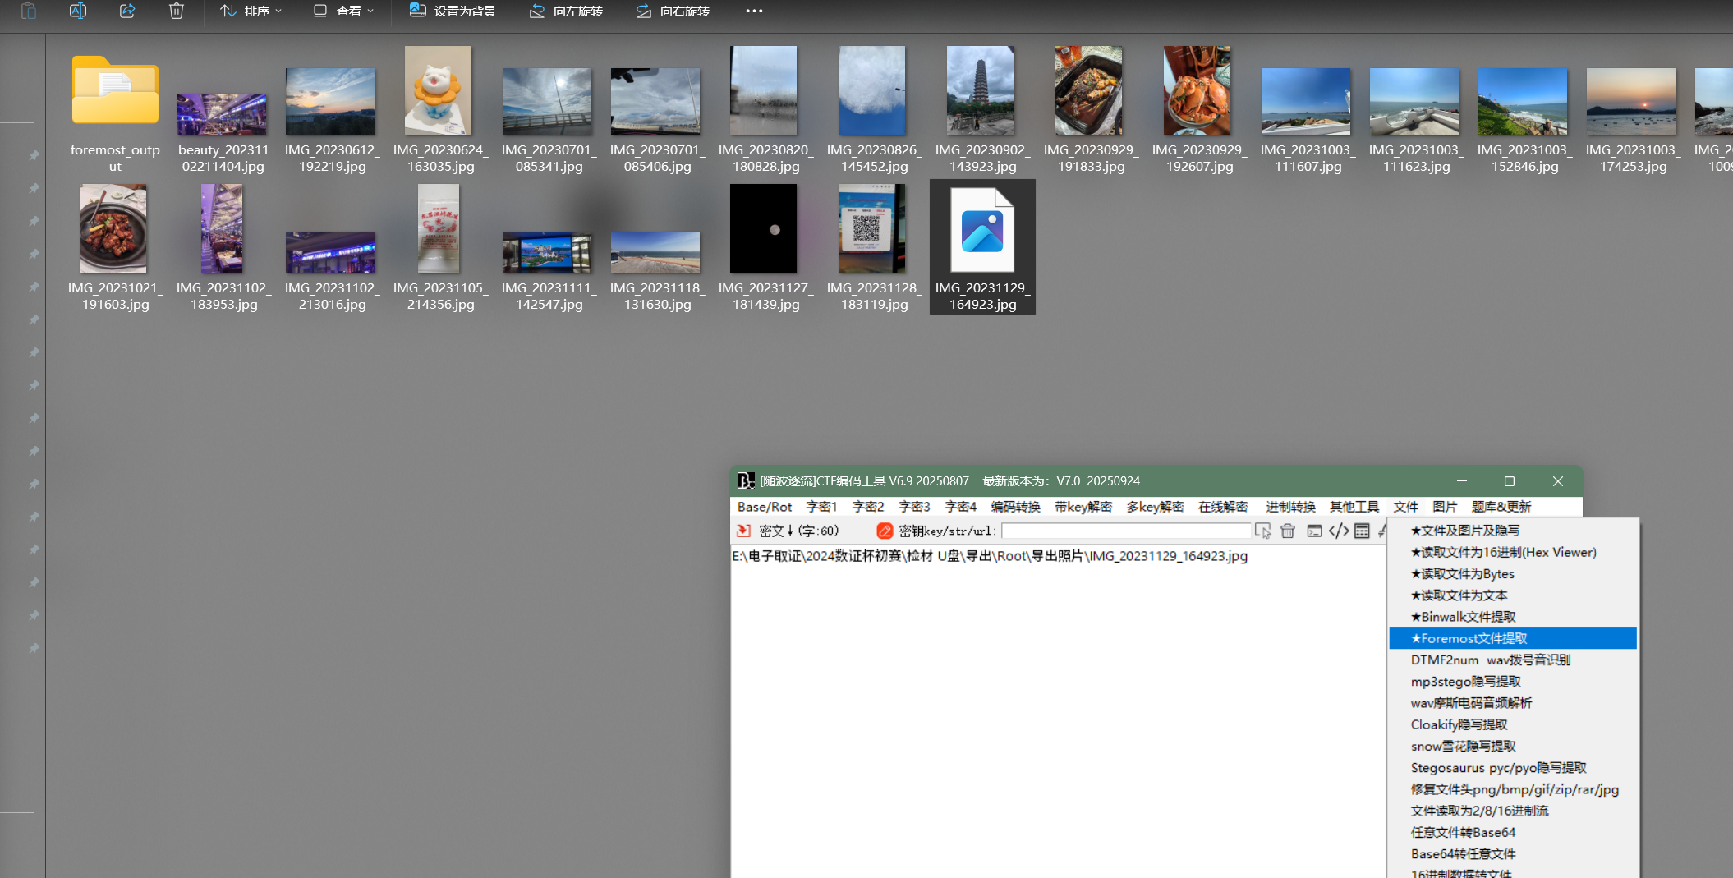Viewport: 1733px width, 878px height.
Task: Click 设置为背景 to set as background
Action: tap(453, 11)
